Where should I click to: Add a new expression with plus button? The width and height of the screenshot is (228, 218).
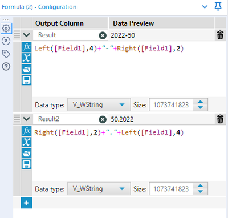click(26, 203)
